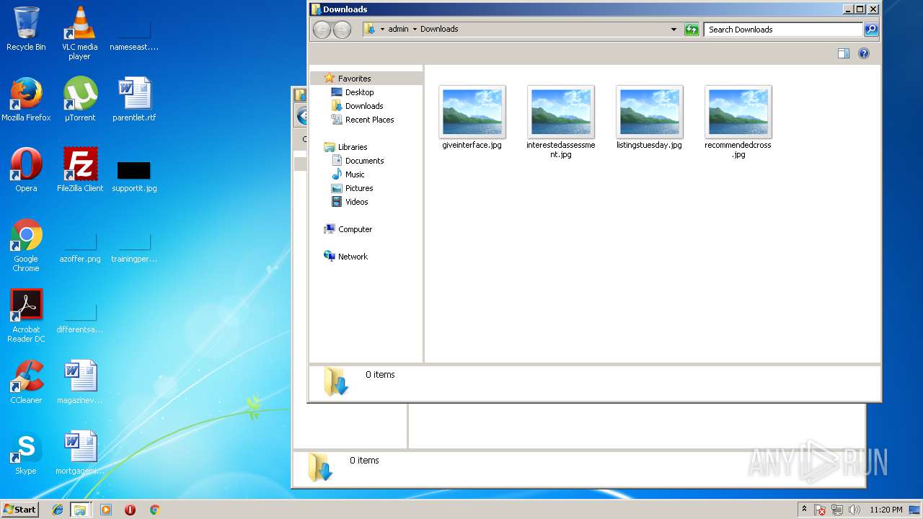
Task: Maximize the Downloads window
Action: [x=860, y=9]
